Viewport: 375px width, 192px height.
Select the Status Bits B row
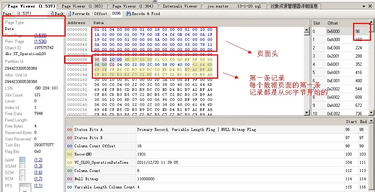(217, 138)
